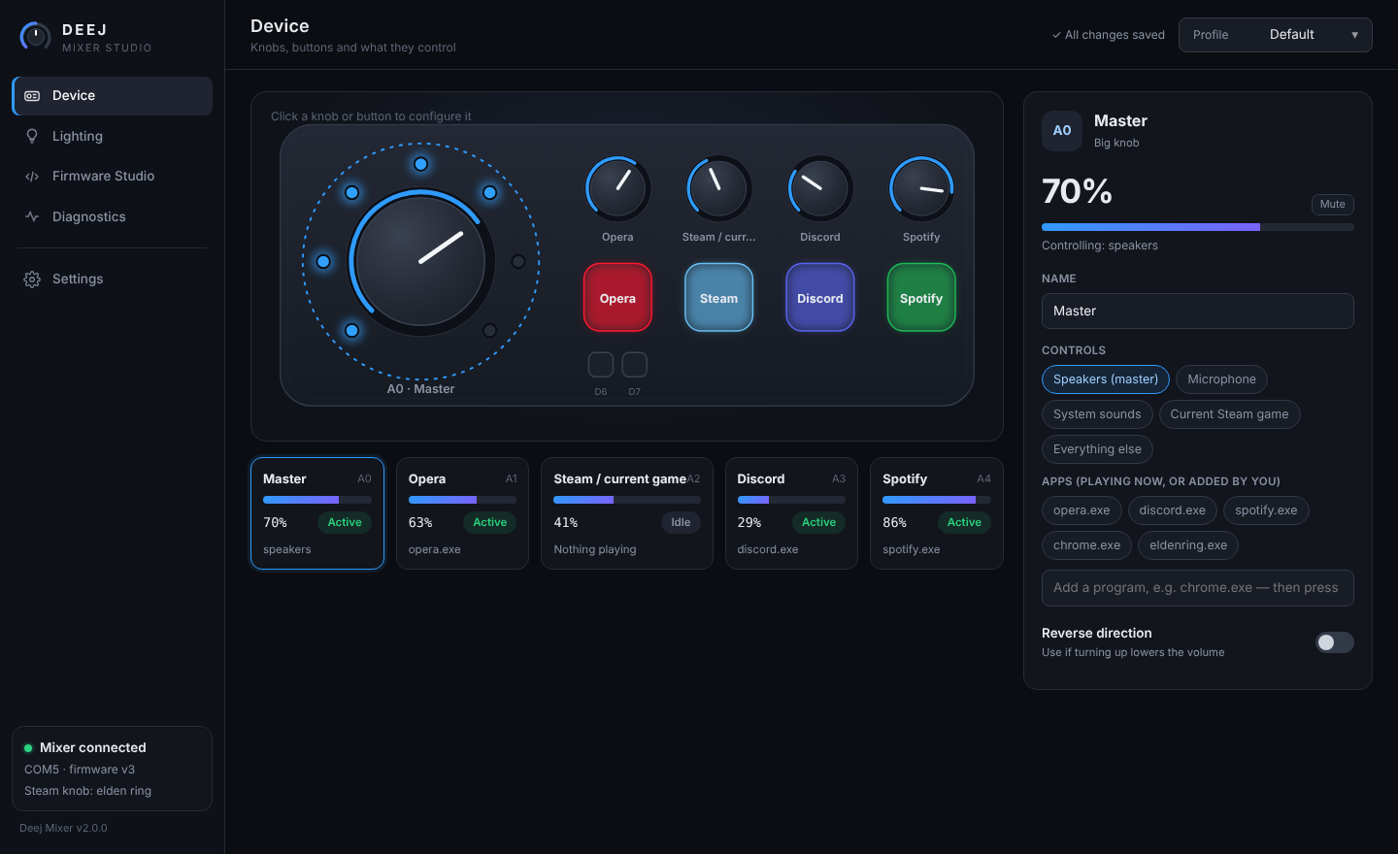Open the Firmware Studio page
Screen dimensions: 1398x854
point(112,177)
